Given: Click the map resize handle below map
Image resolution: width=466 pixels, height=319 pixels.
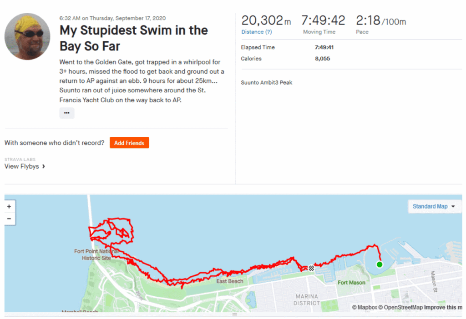Looking at the screenshot, I should (x=234, y=314).
